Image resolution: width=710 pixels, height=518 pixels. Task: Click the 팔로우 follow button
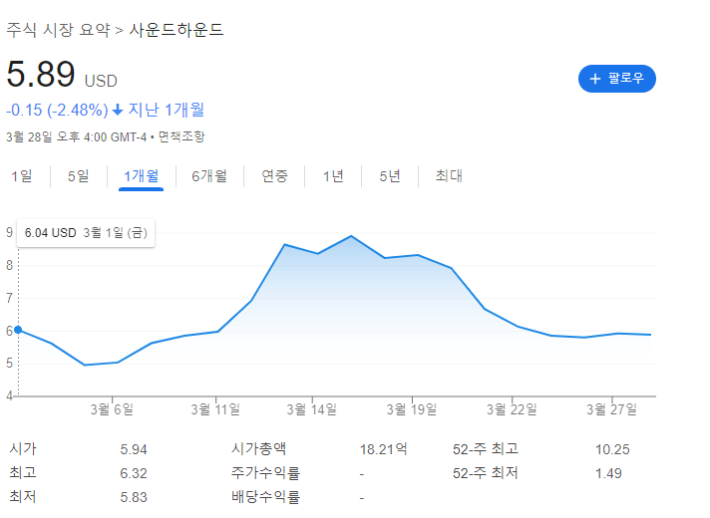(616, 79)
